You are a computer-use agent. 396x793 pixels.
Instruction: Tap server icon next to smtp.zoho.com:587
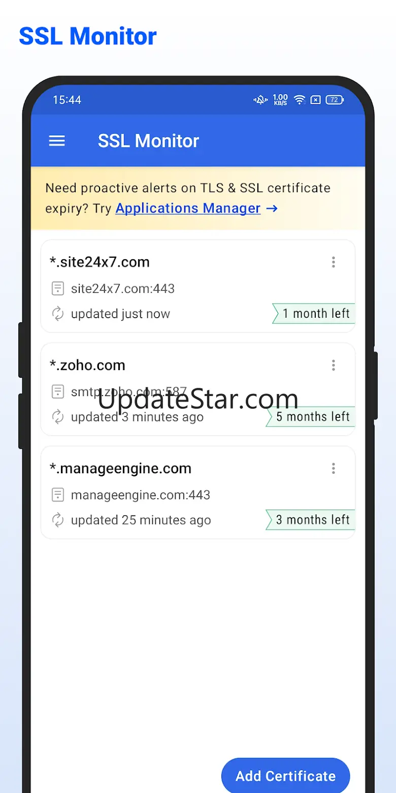(x=58, y=392)
